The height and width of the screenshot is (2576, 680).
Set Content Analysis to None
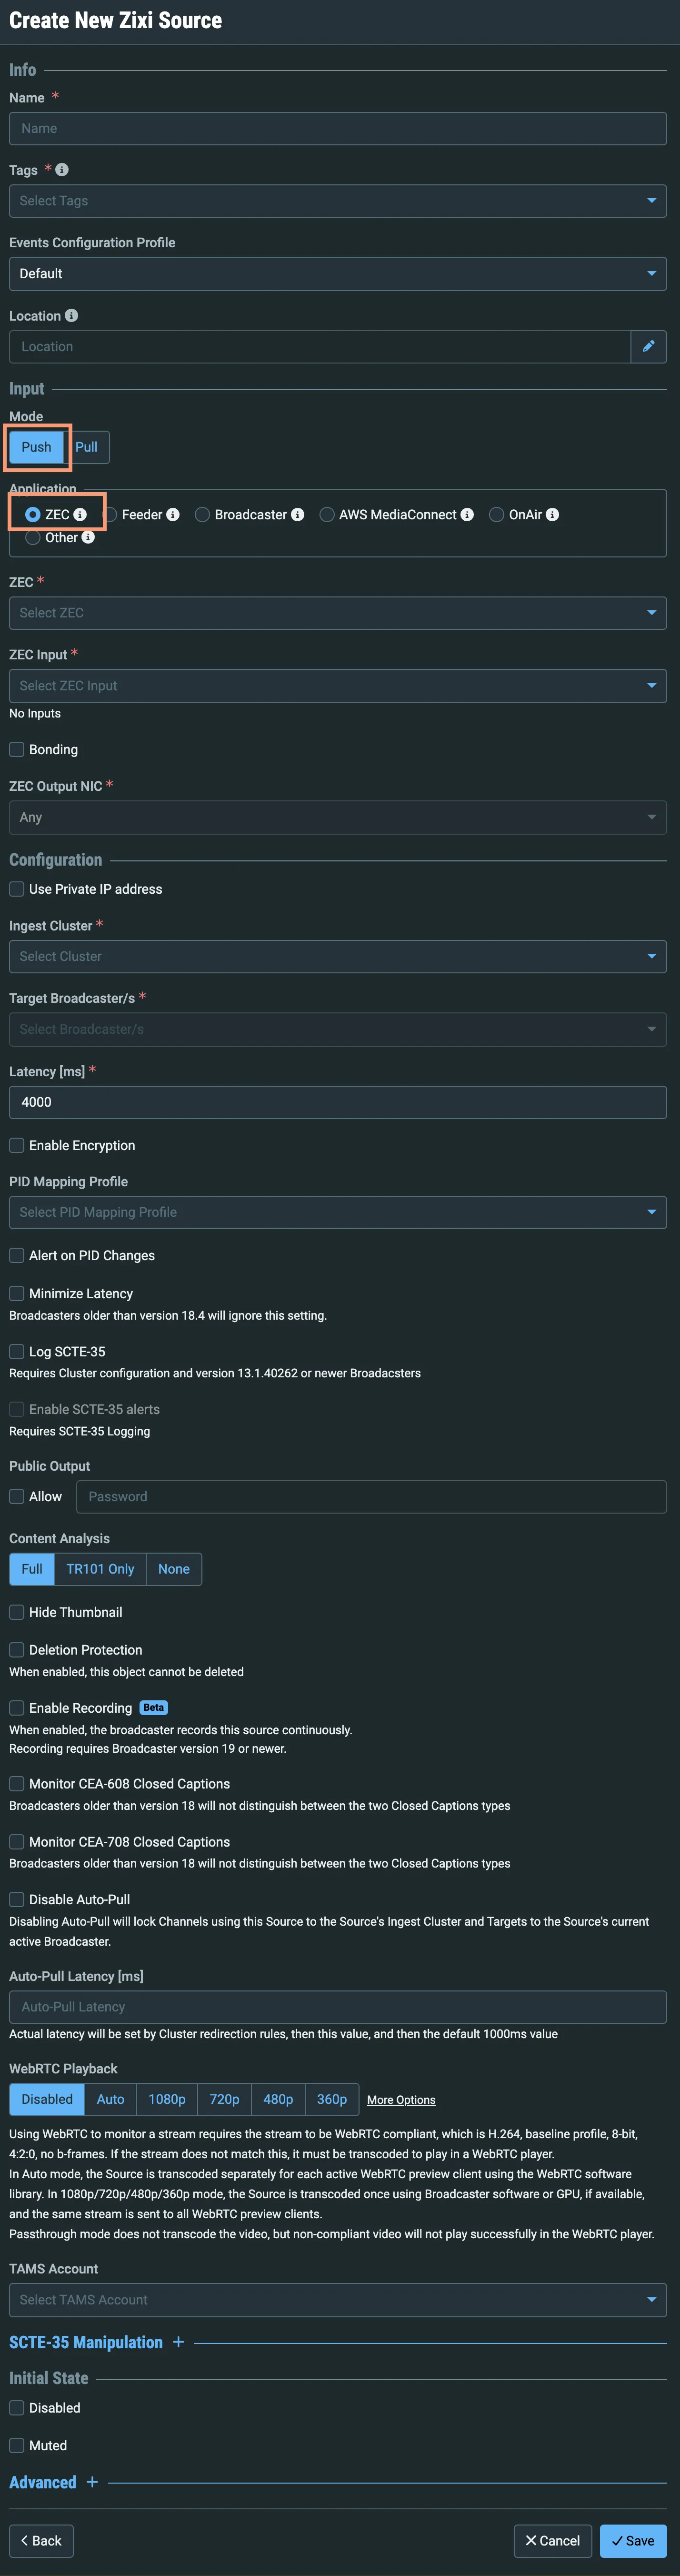coord(174,1569)
